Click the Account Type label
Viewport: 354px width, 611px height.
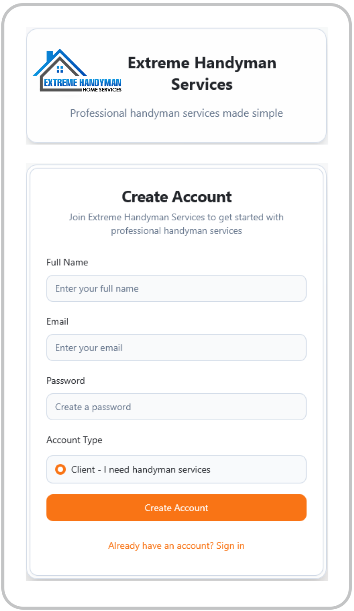pyautogui.click(x=74, y=440)
